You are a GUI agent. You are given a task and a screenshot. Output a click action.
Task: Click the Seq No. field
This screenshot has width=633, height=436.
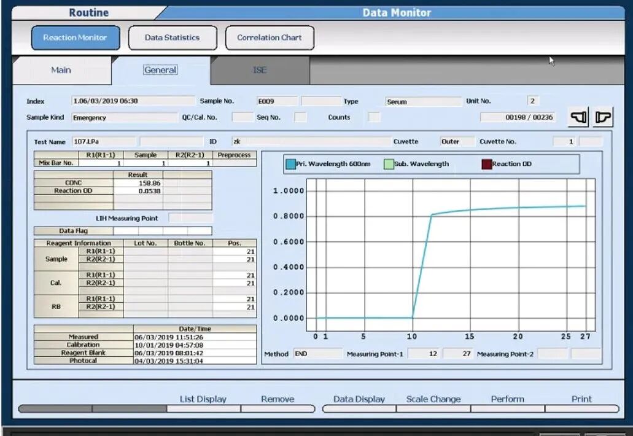coord(300,117)
